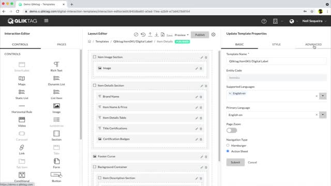Click the history revert icon in toolbar
This screenshot has width=331, height=186.
click(x=143, y=35)
